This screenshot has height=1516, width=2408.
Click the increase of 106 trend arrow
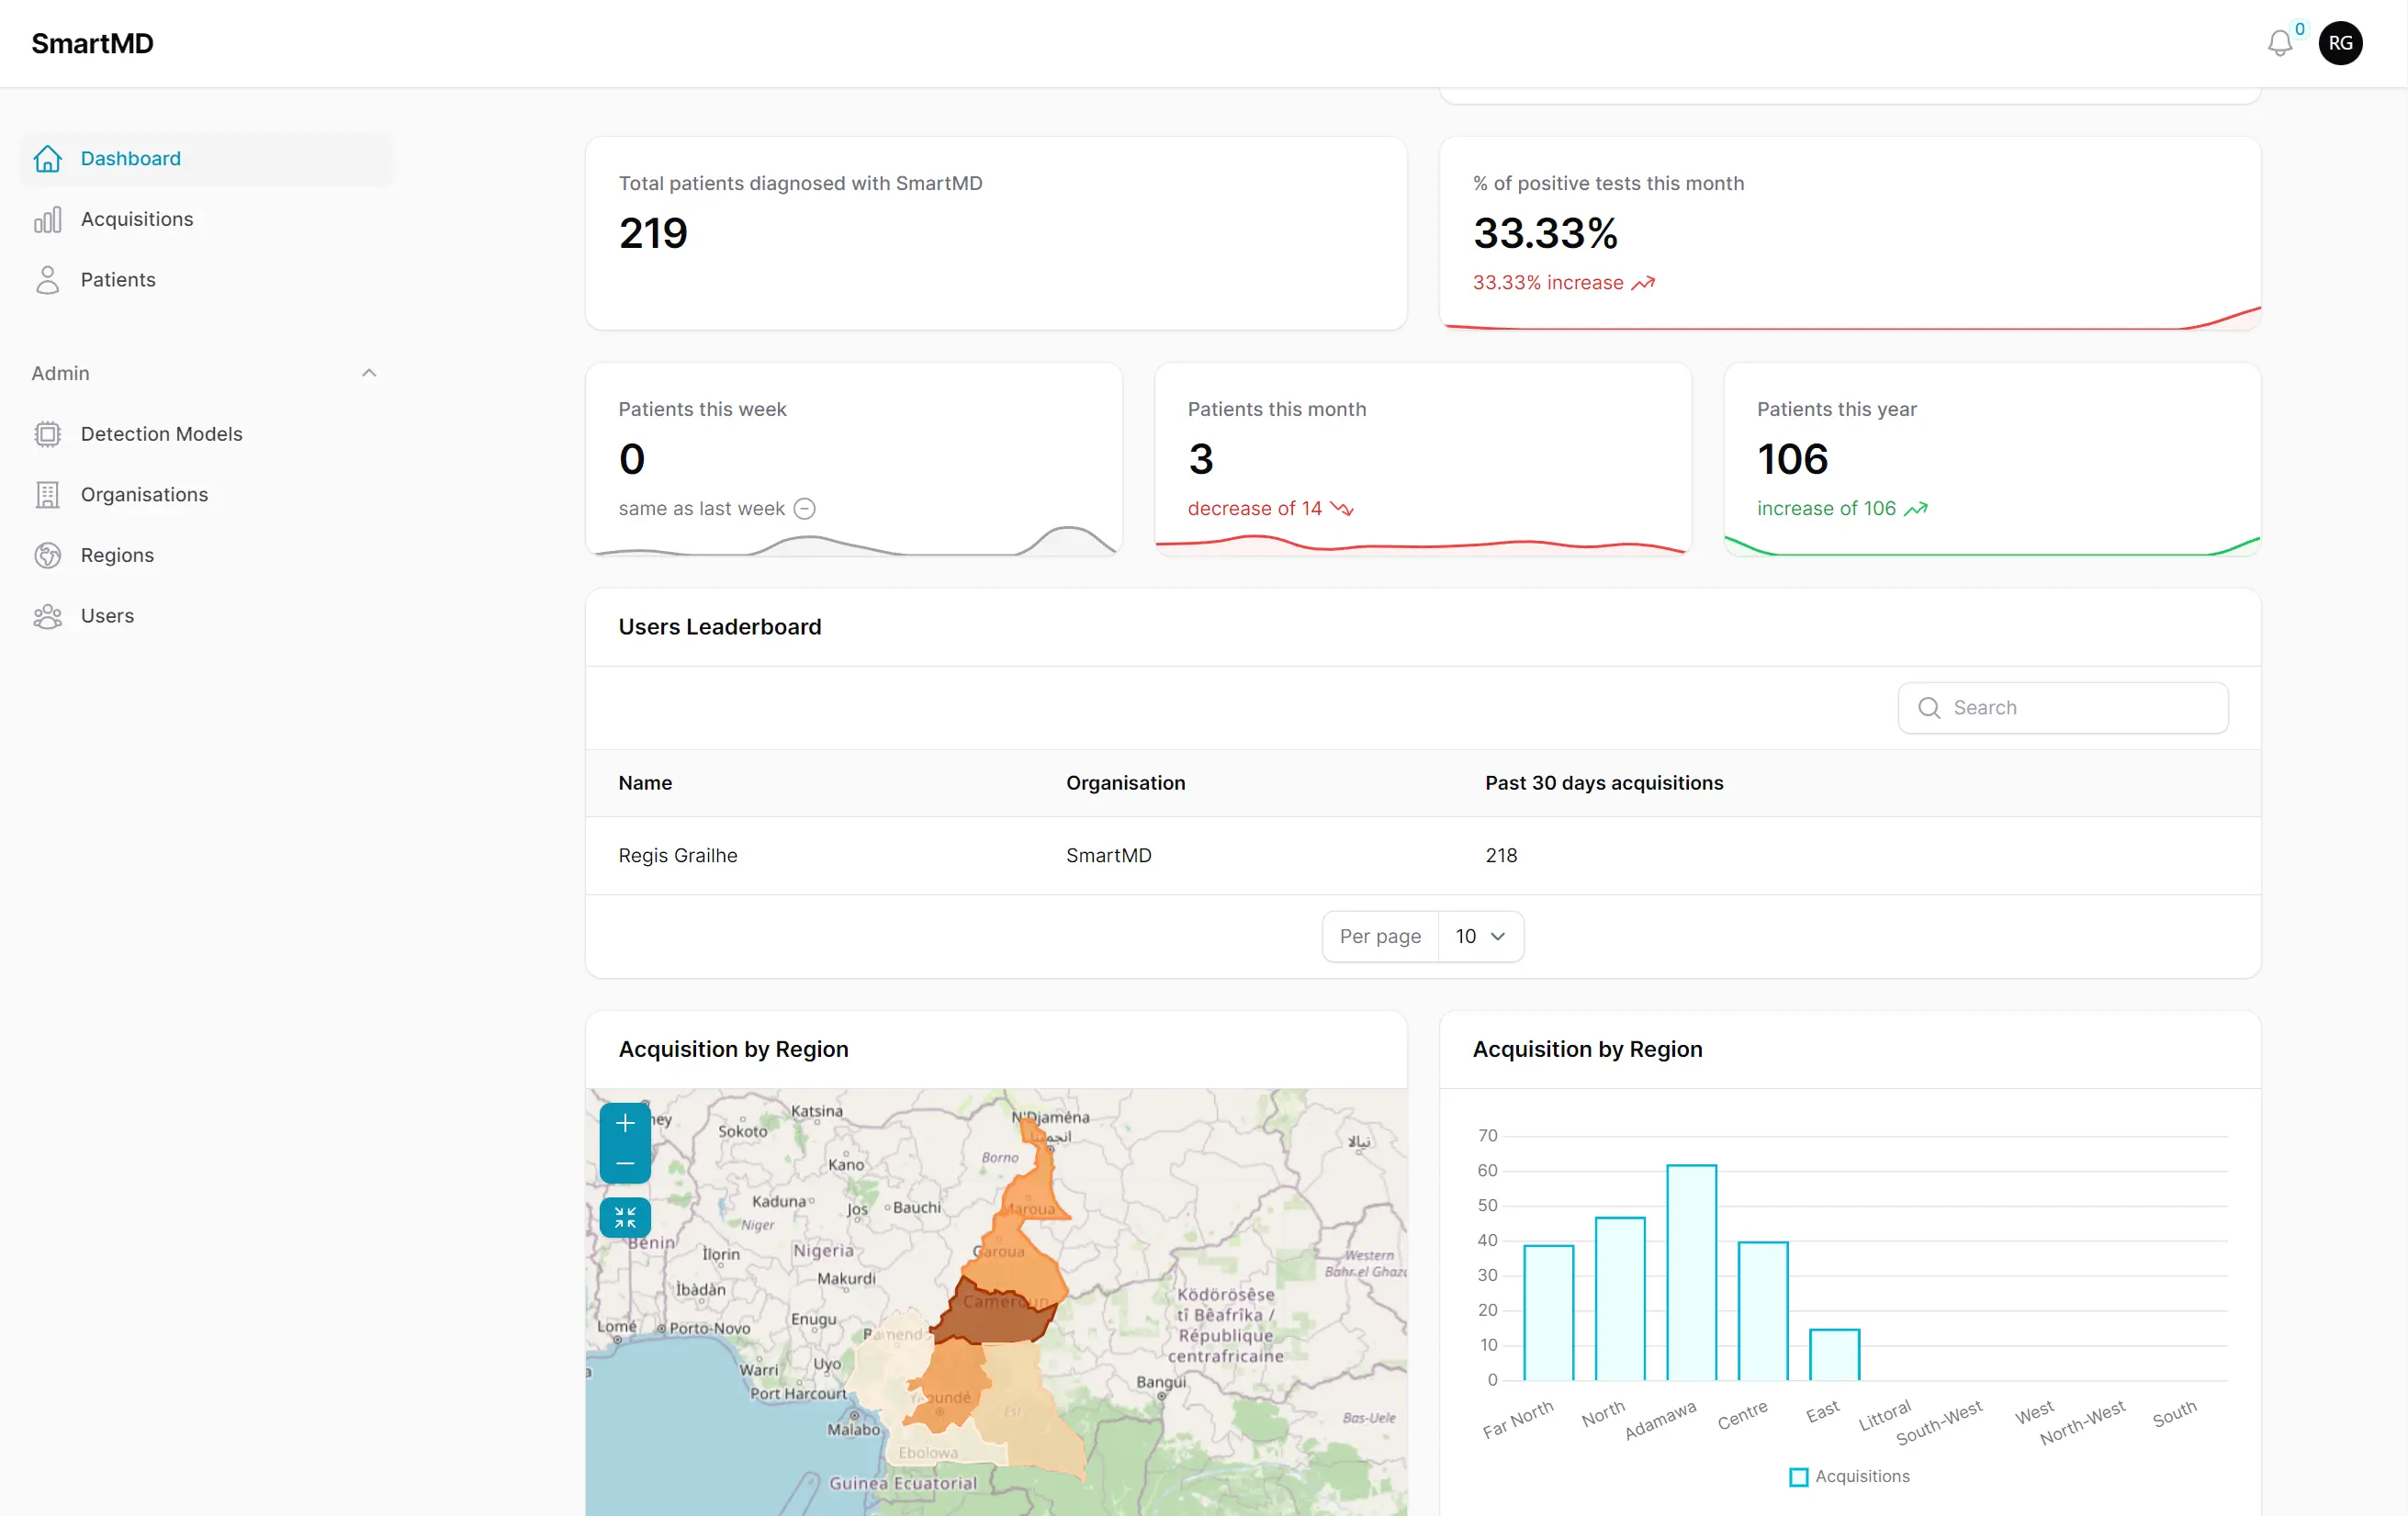(x=1916, y=509)
